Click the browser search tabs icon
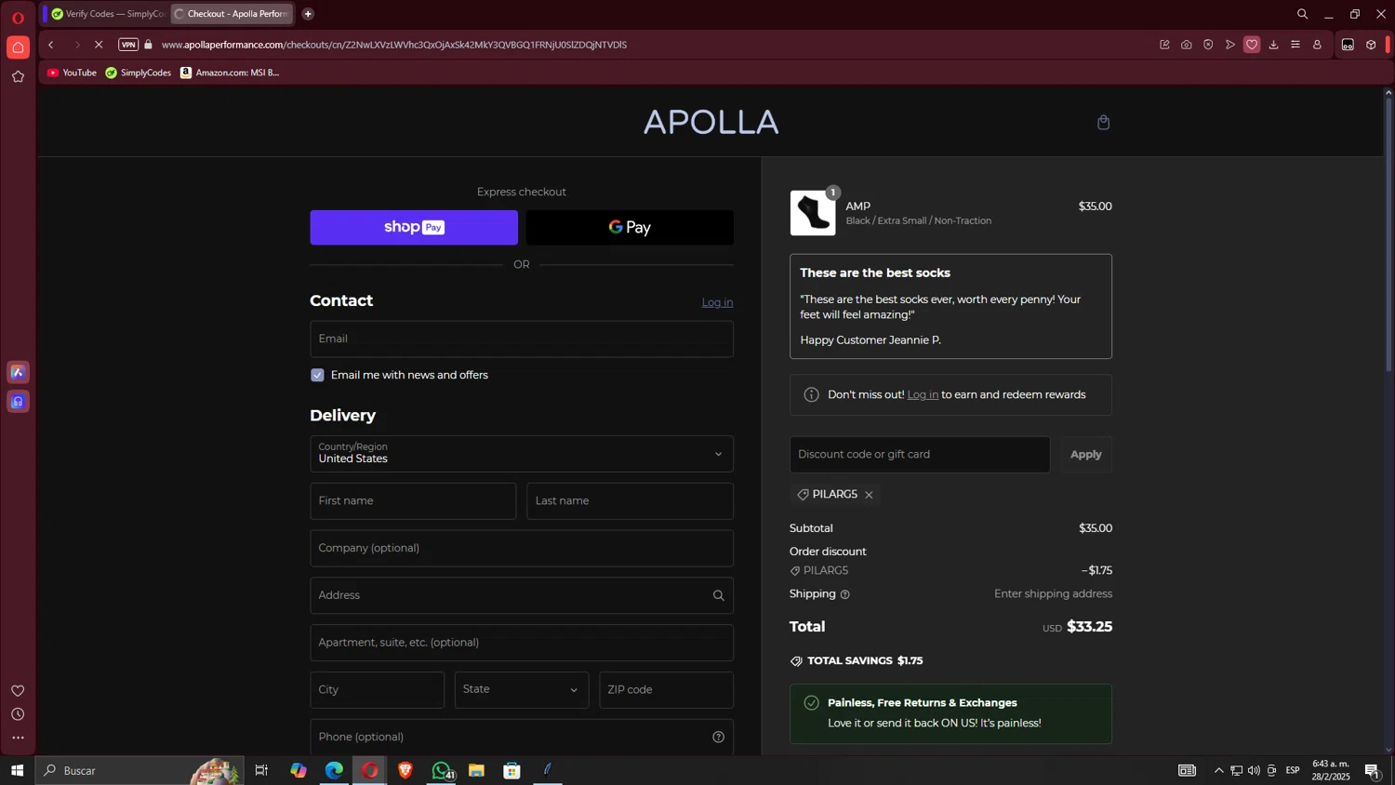This screenshot has height=785, width=1395. (1302, 14)
